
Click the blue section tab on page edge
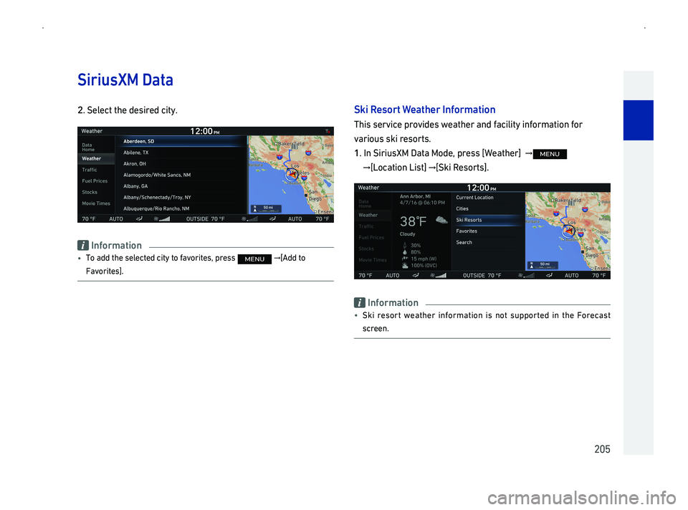[639, 120]
